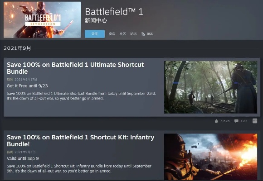Click the RSS feed icon
The image size is (263, 181).
[x=143, y=34]
